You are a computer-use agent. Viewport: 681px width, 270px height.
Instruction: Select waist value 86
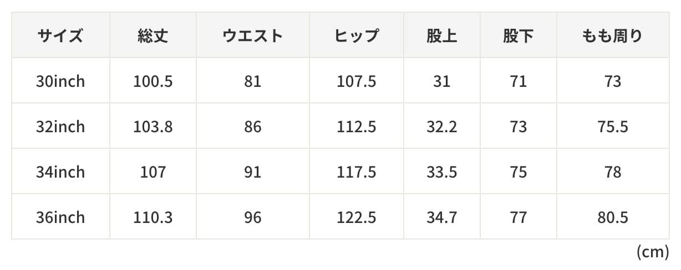point(252,127)
